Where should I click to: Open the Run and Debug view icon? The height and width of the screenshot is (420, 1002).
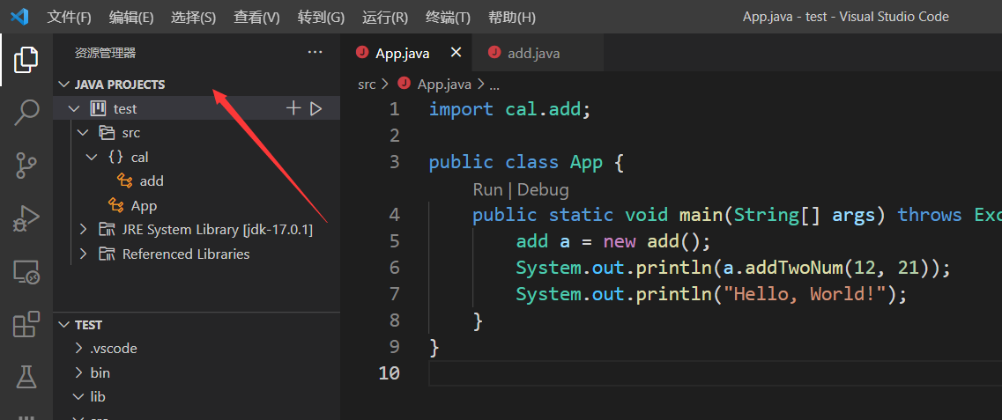26,218
